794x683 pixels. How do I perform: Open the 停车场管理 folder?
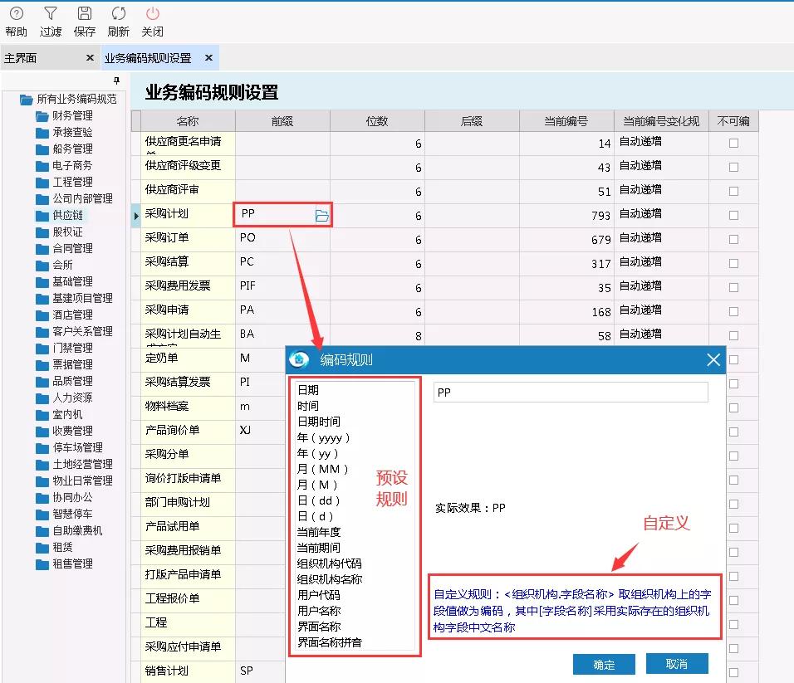point(70,448)
